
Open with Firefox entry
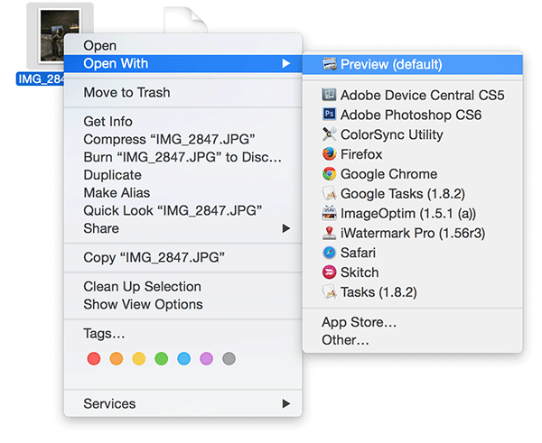pos(413,154)
